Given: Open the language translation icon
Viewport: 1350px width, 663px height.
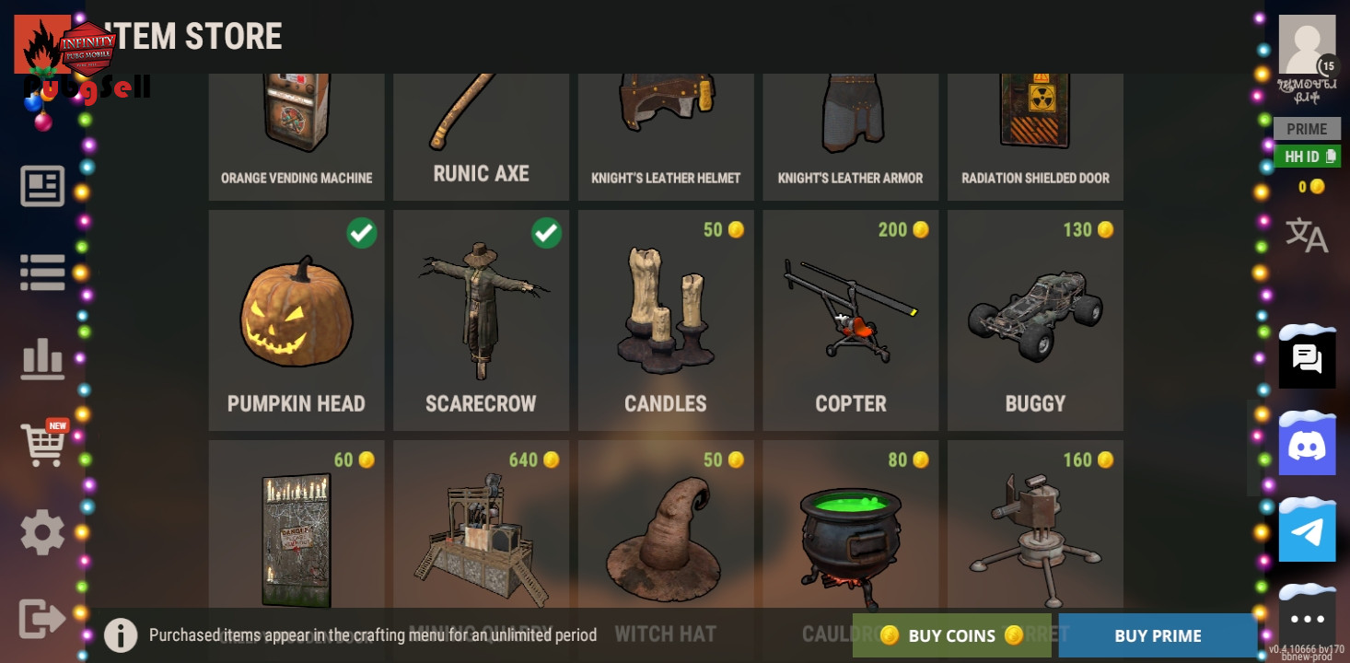Looking at the screenshot, I should (x=1307, y=235).
